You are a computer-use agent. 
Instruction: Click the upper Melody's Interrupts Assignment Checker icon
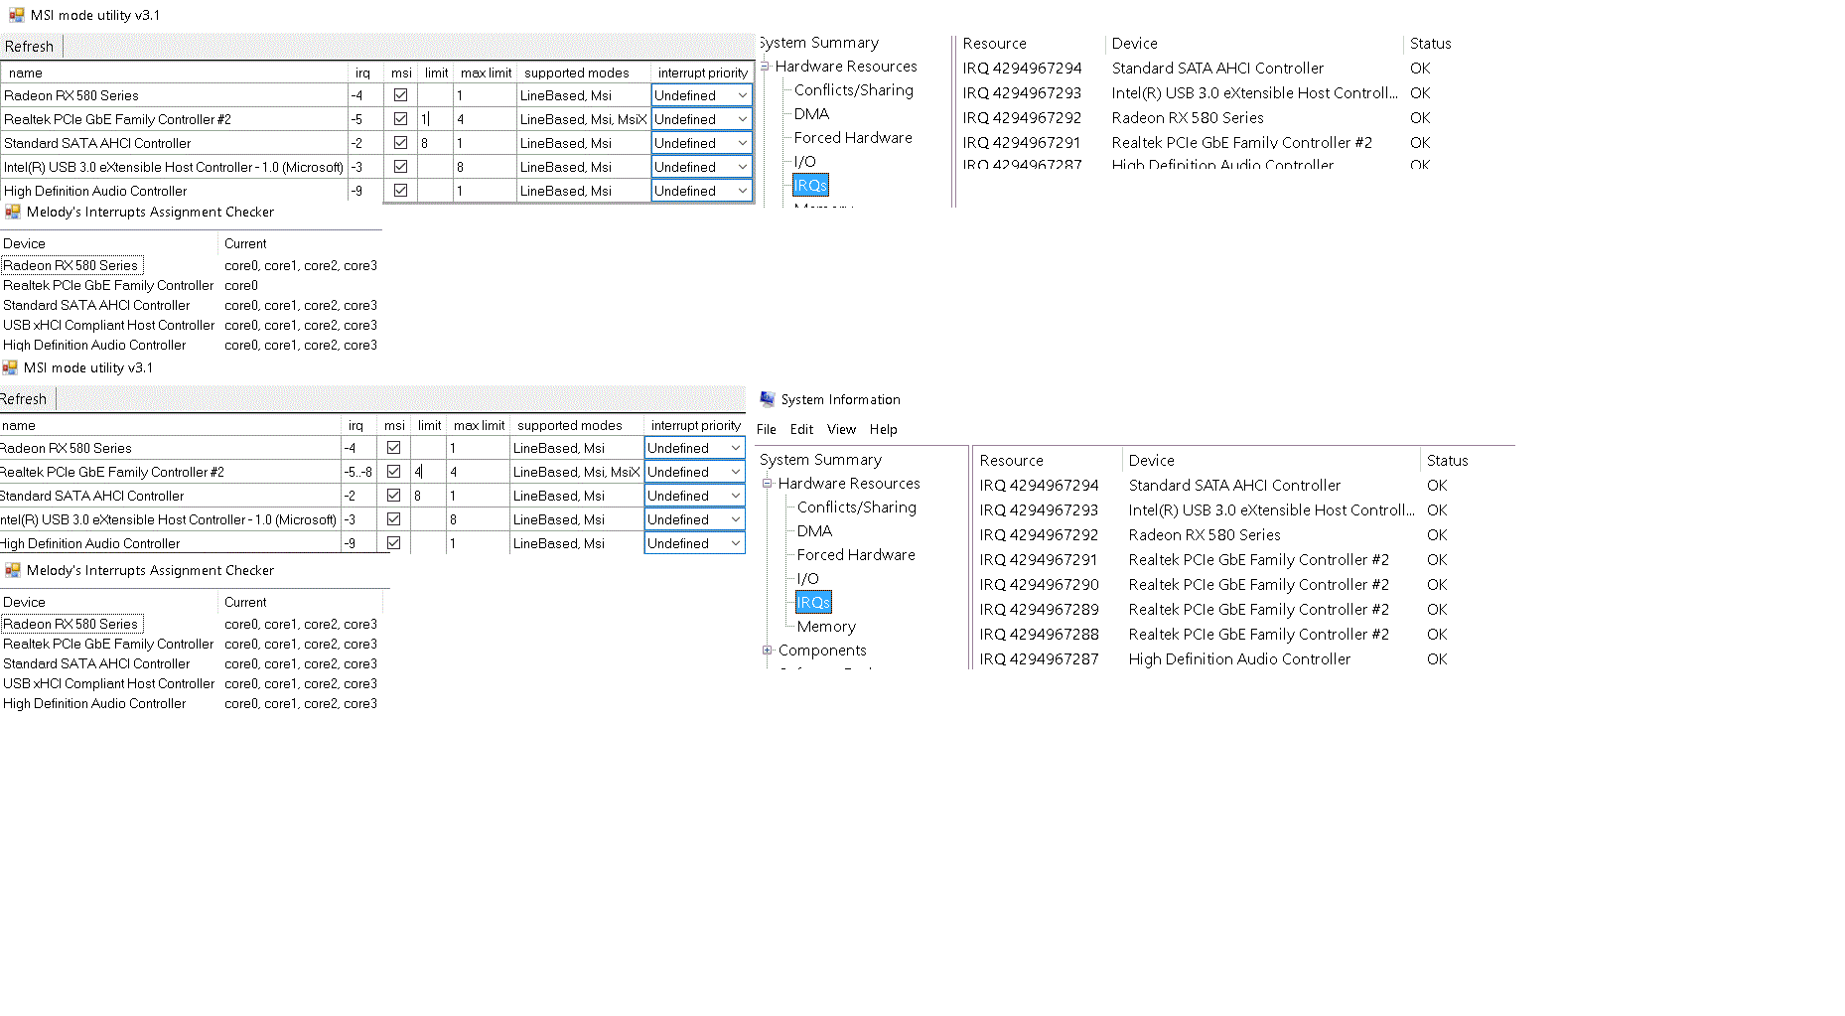[x=13, y=212]
